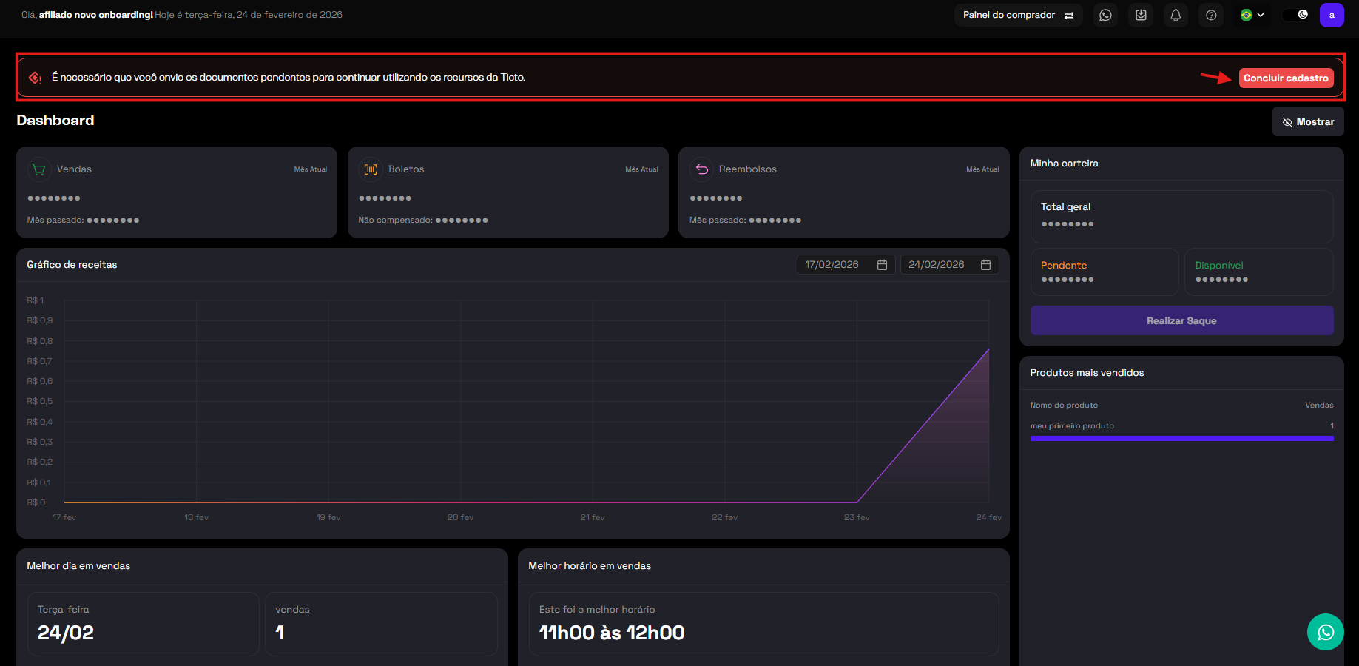This screenshot has height=666, width=1359.
Task: Click Concluir cadastro button
Action: tap(1286, 78)
